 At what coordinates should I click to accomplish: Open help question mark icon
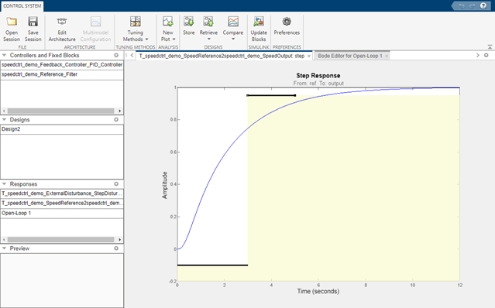point(483,5)
